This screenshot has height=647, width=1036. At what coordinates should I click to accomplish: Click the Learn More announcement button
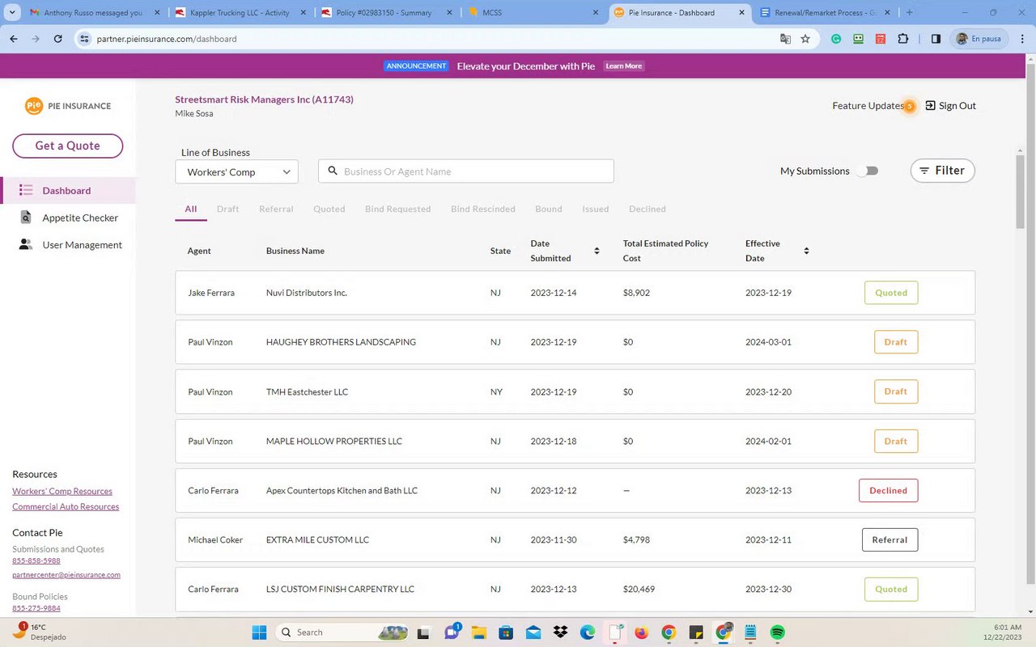623,66
